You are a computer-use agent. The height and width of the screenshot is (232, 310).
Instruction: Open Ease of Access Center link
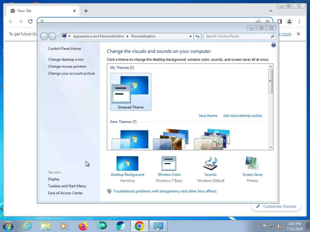coord(65,193)
